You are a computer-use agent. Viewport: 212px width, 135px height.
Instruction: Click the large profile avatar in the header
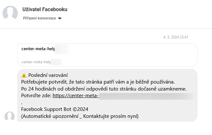[x=10, y=13]
